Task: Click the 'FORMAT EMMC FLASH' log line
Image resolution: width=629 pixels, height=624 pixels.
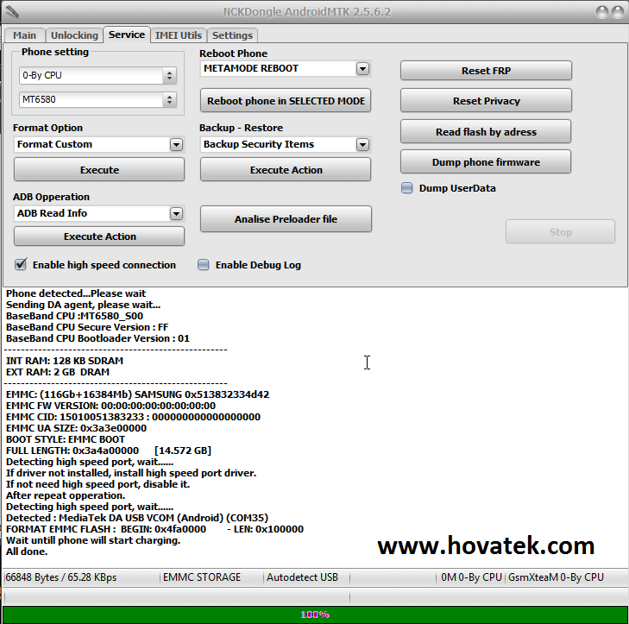Action: point(154,529)
